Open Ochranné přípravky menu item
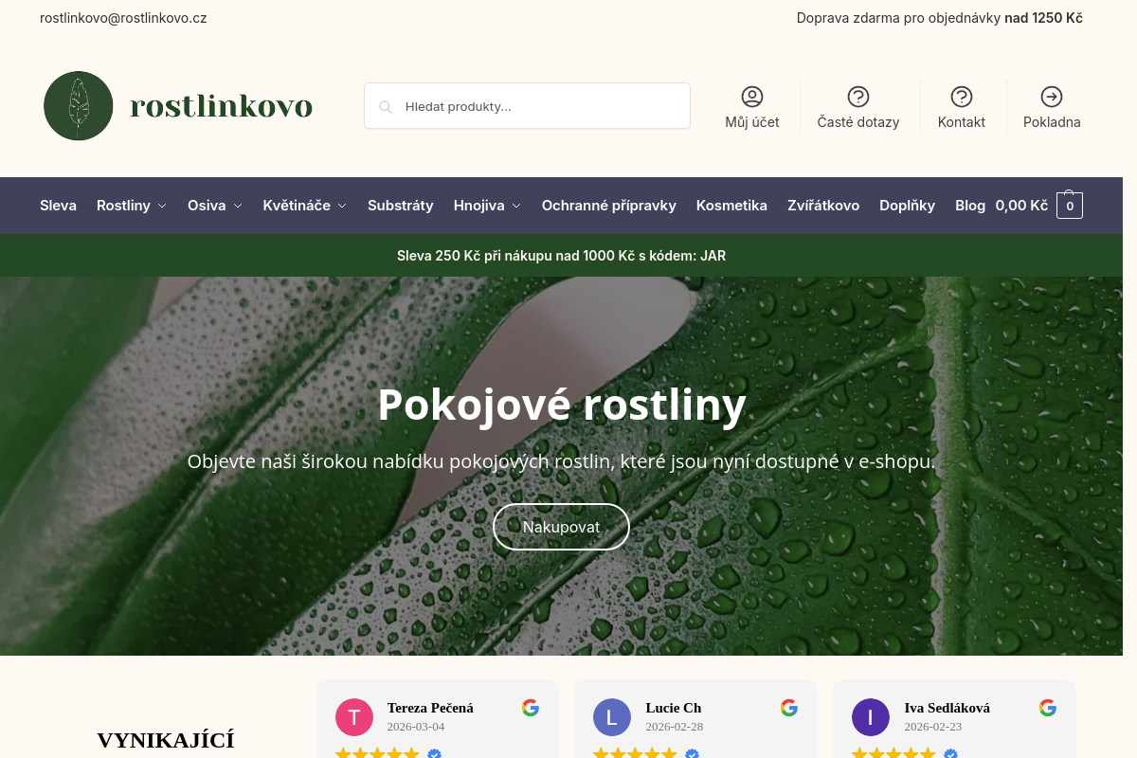 click(x=608, y=206)
